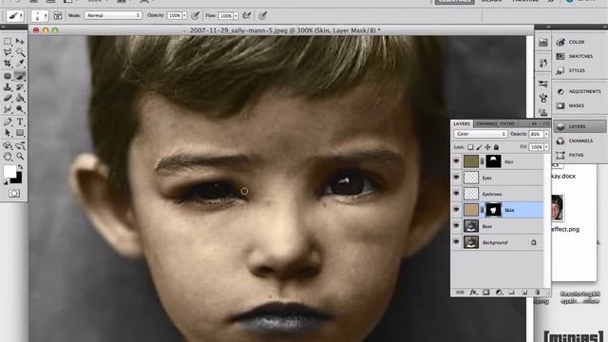Select the 3D Camera Orbit tool
This screenshot has width=608, height=342.
pos(20,145)
